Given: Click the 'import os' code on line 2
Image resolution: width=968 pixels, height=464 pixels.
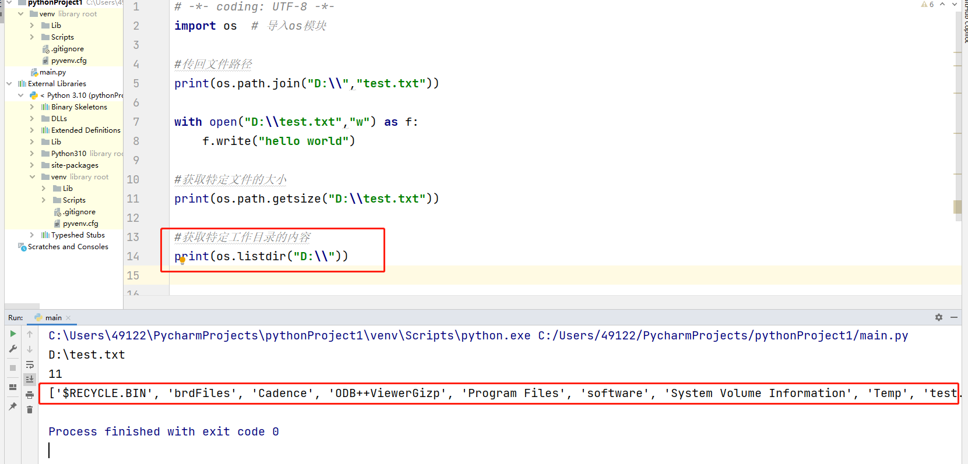Looking at the screenshot, I should coord(206,26).
